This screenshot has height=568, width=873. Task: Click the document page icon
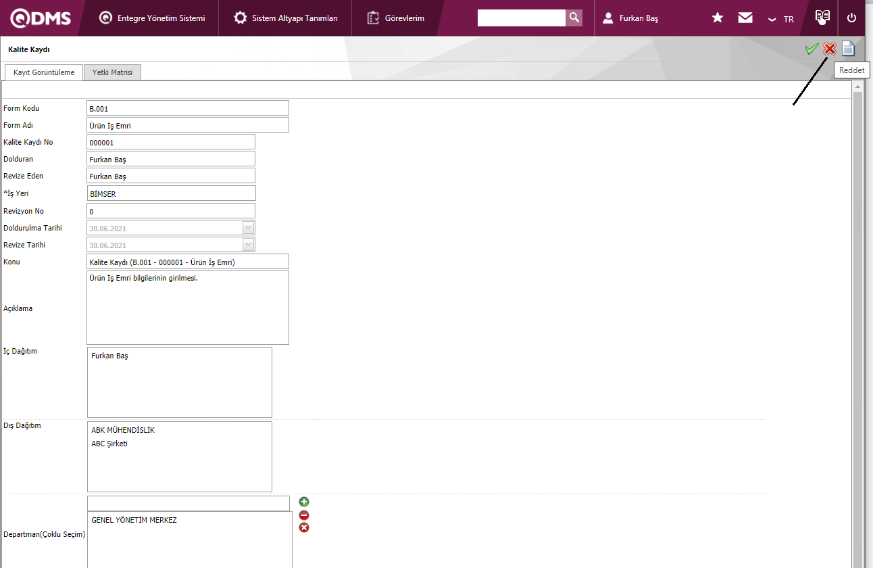tap(848, 49)
